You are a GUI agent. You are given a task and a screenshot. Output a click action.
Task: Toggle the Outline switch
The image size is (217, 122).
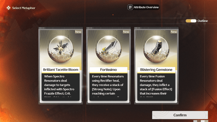click(191, 21)
